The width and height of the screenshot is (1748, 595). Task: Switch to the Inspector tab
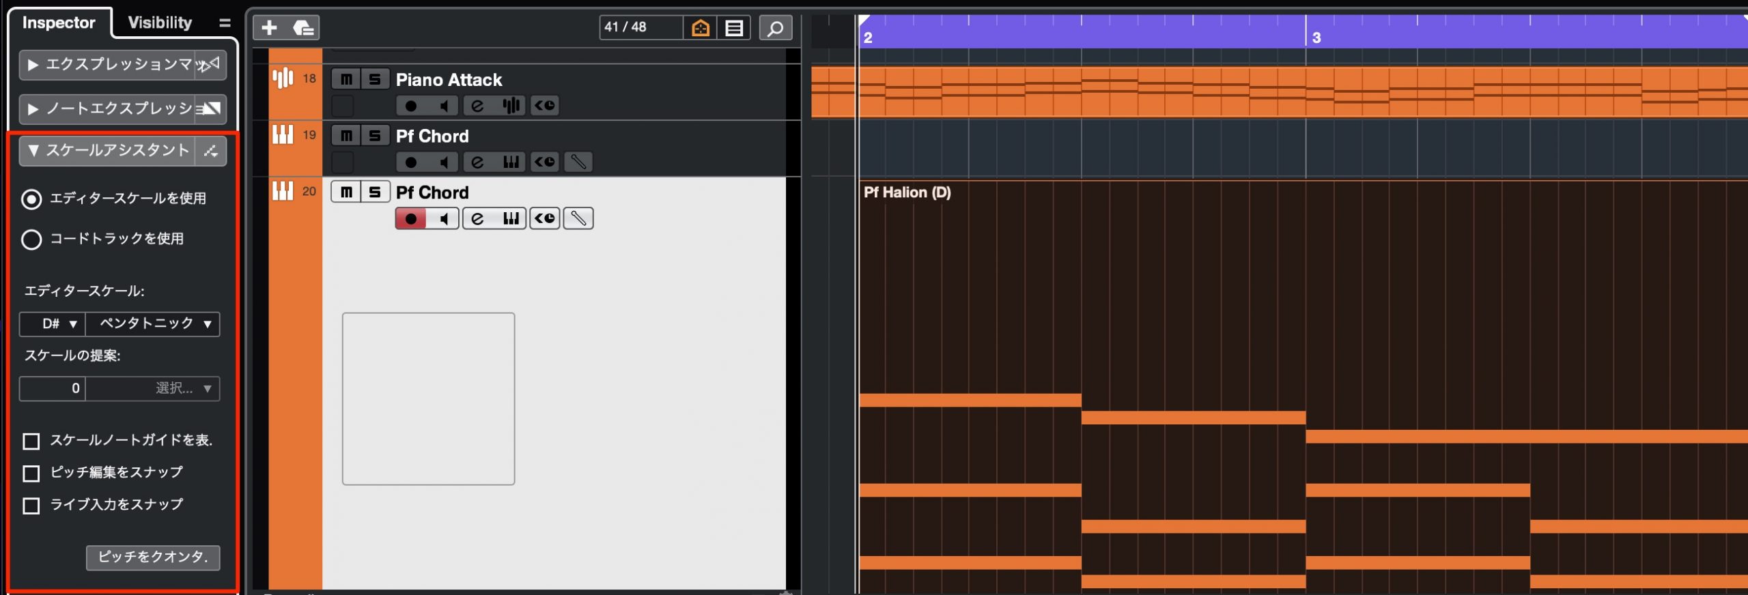(x=59, y=23)
